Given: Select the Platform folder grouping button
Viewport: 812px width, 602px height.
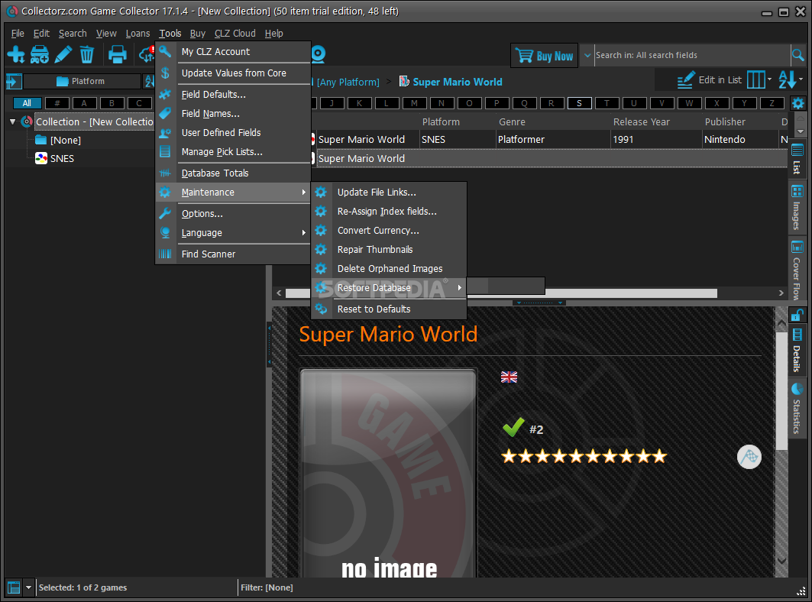Looking at the screenshot, I should click(82, 81).
